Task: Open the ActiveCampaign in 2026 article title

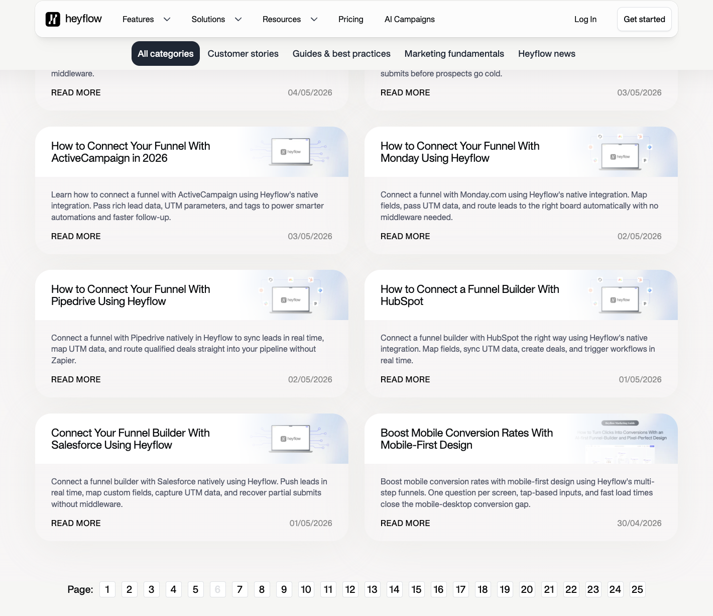Action: (131, 152)
